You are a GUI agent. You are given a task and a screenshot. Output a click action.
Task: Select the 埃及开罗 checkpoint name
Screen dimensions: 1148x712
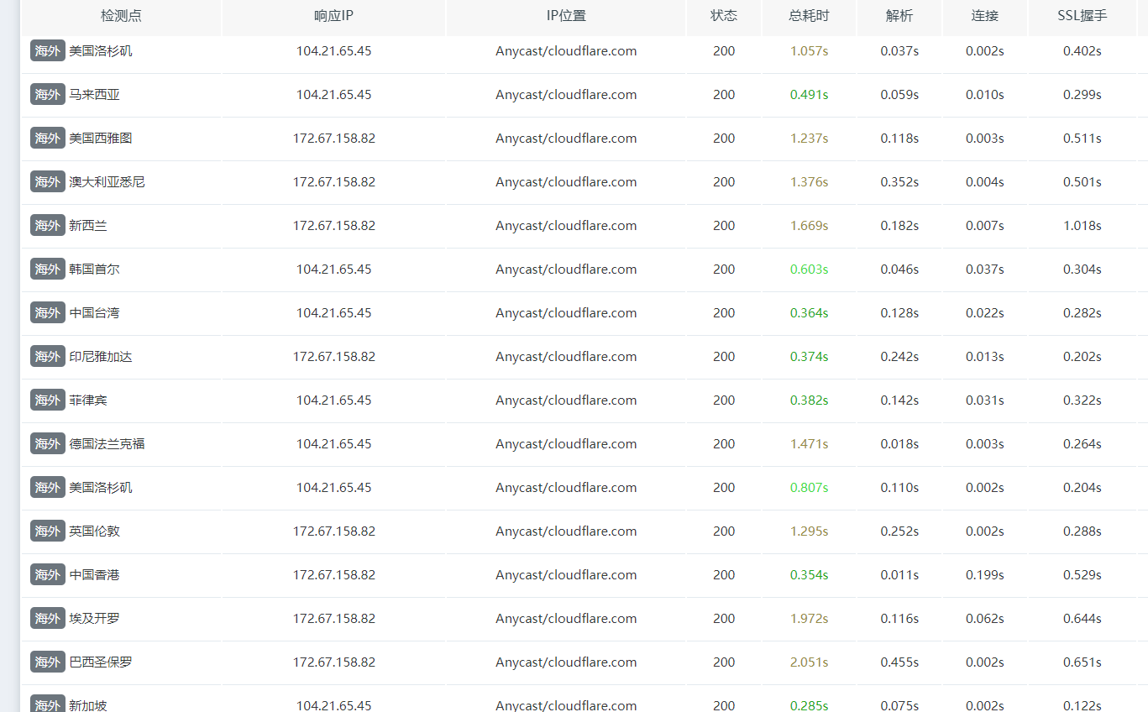[x=94, y=619]
